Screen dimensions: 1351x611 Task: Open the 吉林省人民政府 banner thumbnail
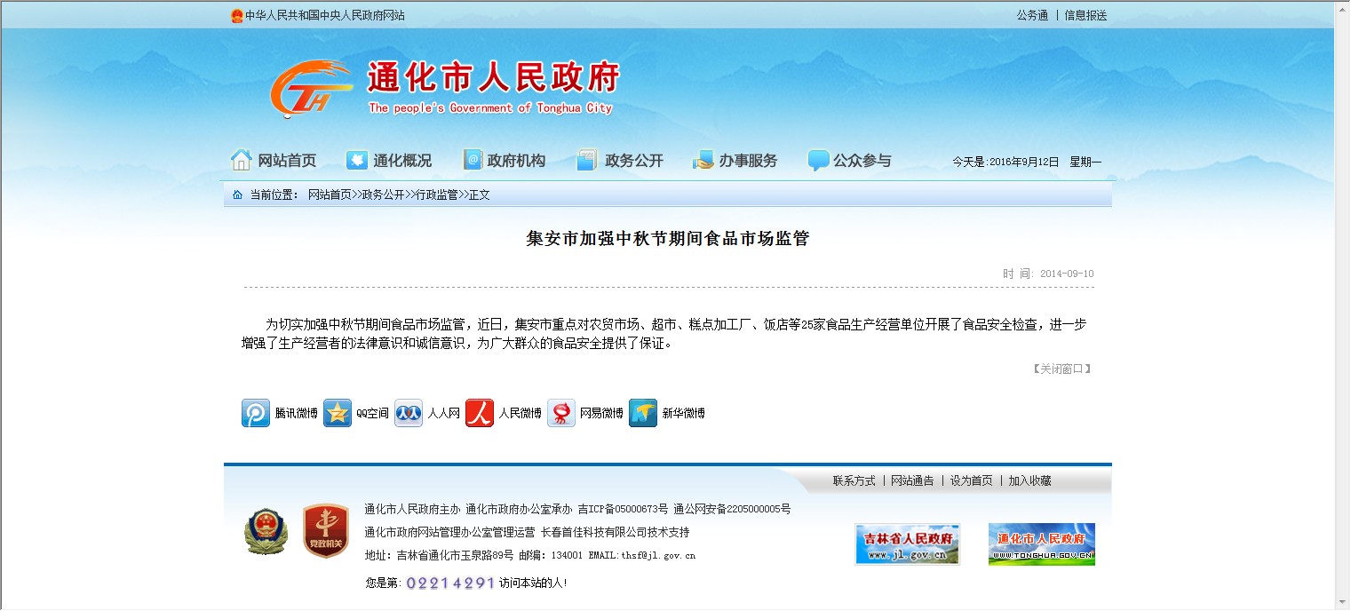tap(907, 544)
